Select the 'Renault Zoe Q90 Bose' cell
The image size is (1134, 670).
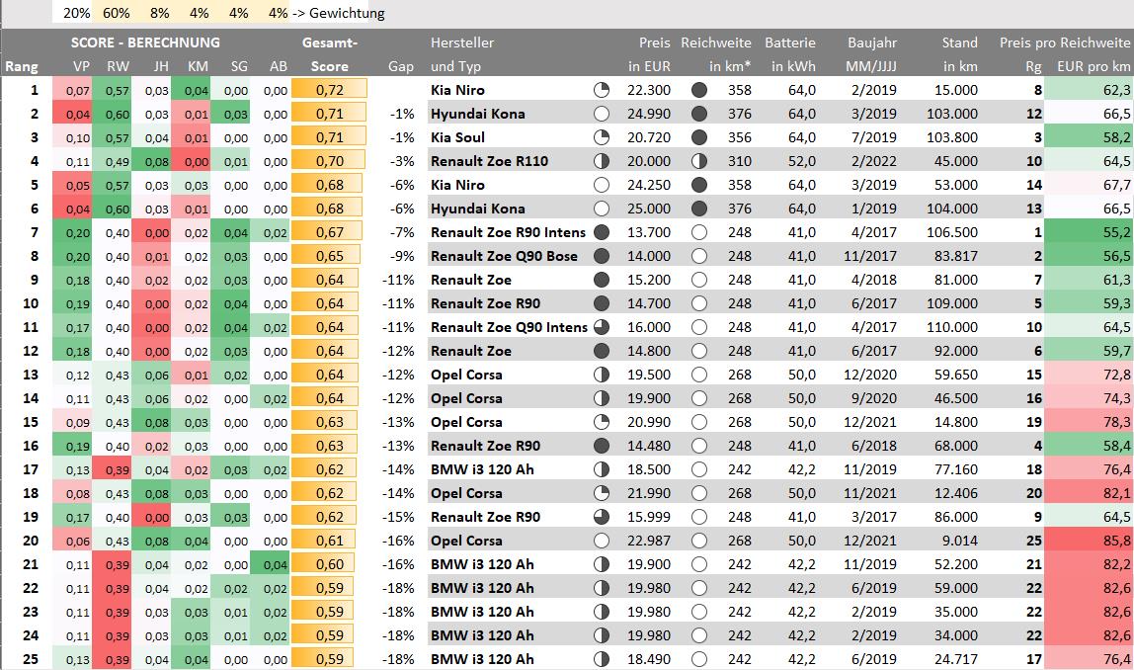(504, 256)
